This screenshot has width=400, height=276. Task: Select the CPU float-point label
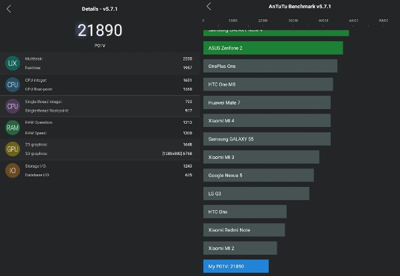coord(39,89)
